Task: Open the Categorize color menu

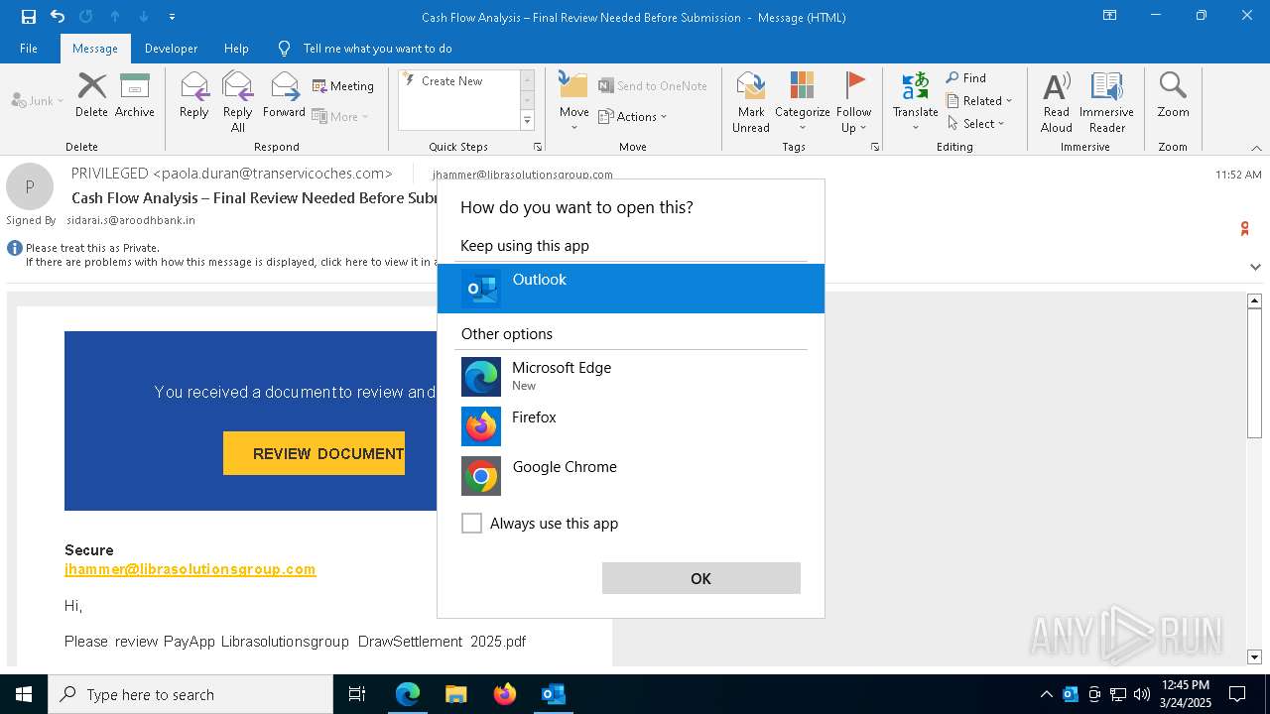Action: (802, 101)
